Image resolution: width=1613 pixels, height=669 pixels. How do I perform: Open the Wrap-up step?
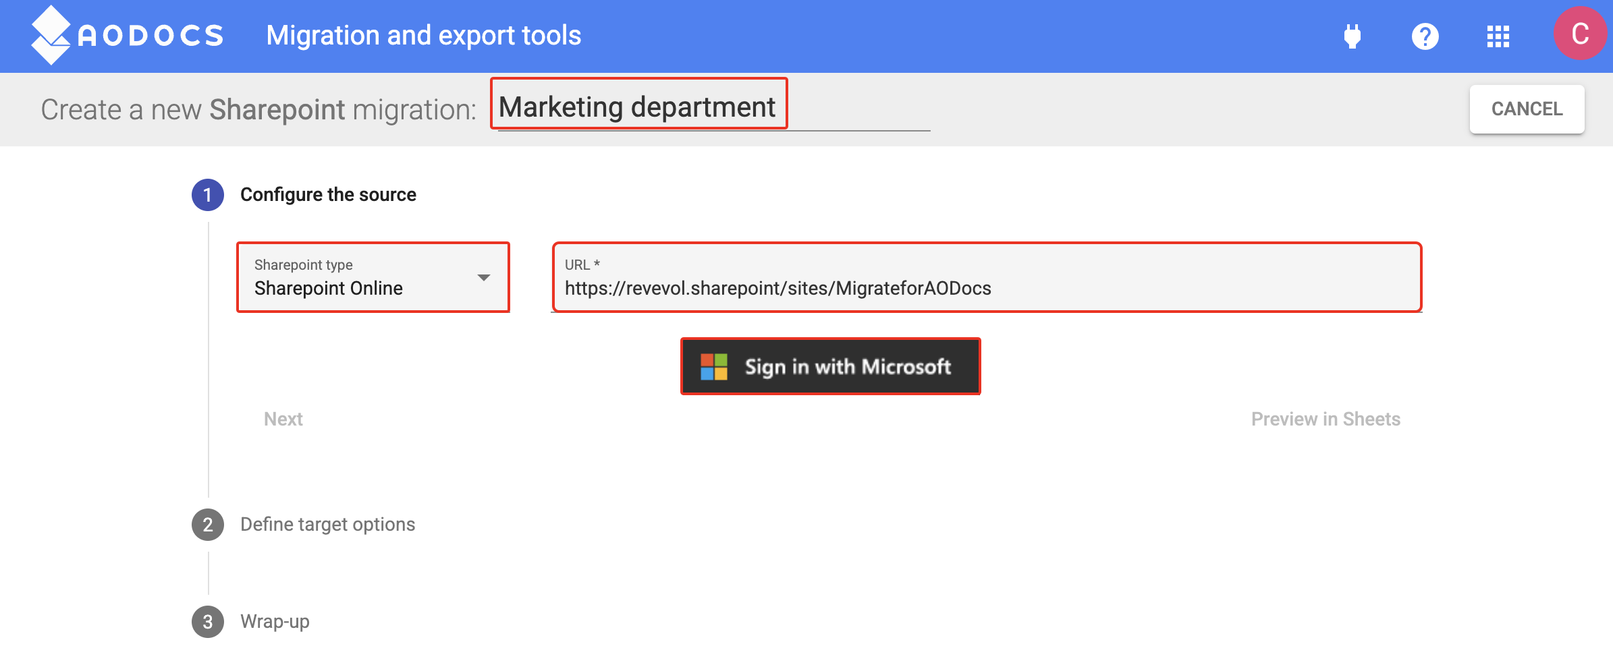275,621
